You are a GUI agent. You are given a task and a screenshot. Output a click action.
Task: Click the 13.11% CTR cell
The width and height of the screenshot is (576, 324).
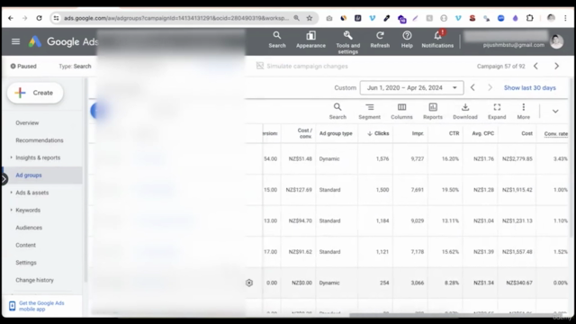pos(450,220)
